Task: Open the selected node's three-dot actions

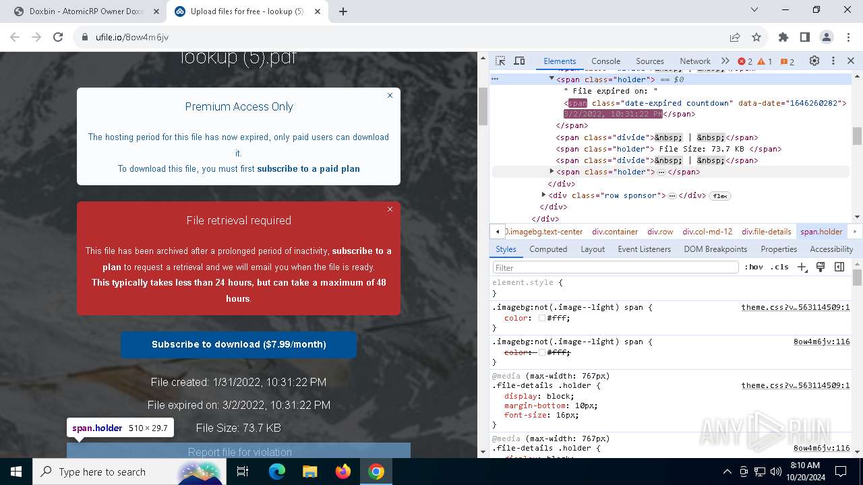Action: (495, 79)
